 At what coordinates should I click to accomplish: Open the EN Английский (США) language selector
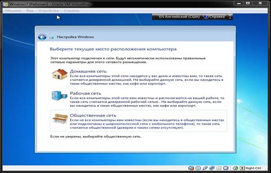[x=179, y=17]
